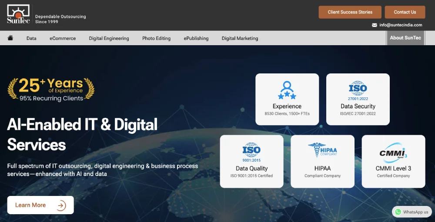Click the 25+ Years laurel badge
The image size is (435, 222).
[x=51, y=89]
